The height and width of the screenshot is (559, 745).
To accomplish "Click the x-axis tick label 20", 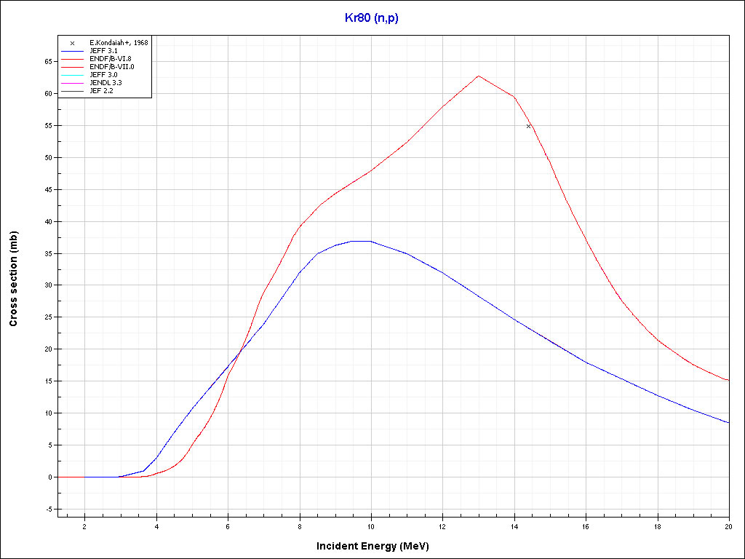I will point(728,526).
